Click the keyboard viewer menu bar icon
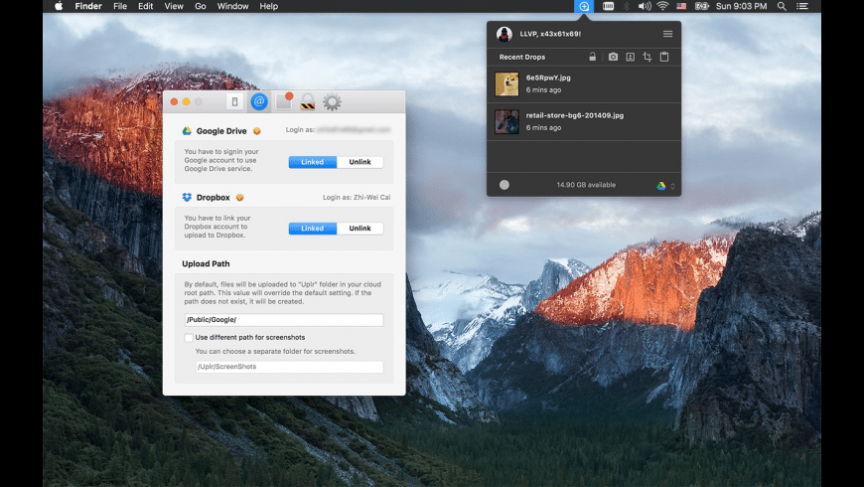864x487 pixels. pyautogui.click(x=609, y=6)
